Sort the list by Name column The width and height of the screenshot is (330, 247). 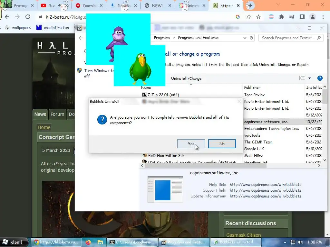(146, 87)
